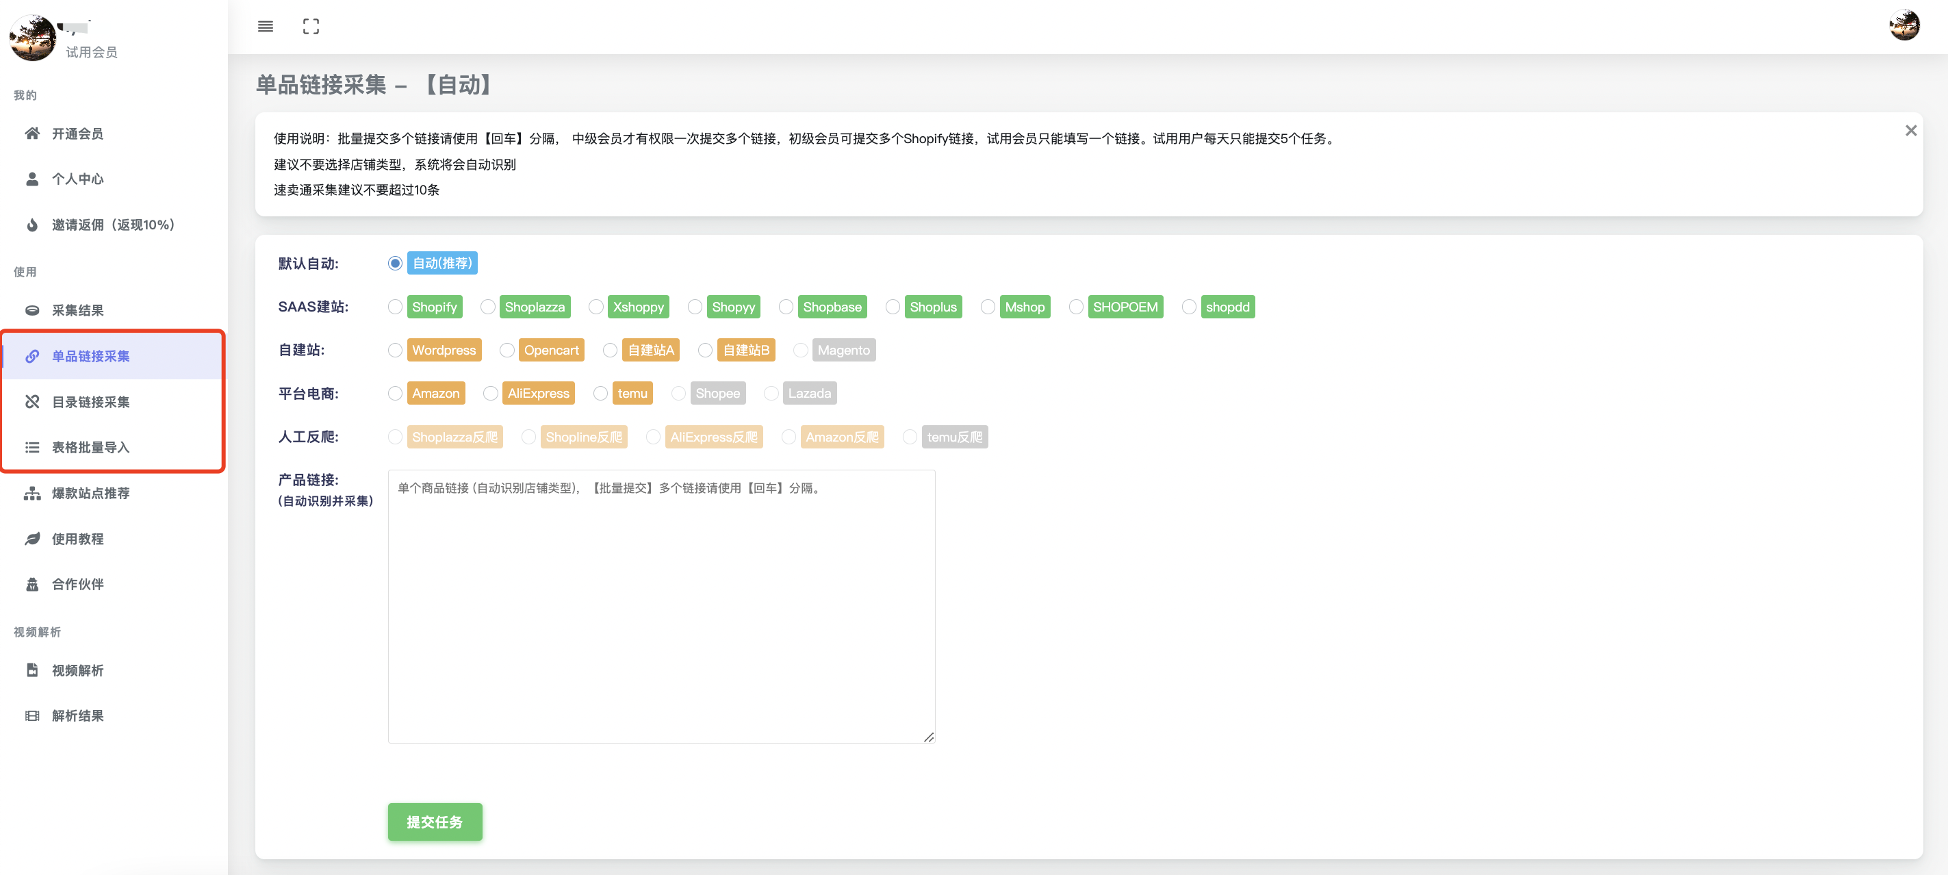This screenshot has width=1948, height=875.
Task: Click the house icon beside 开通会员
Action: tap(31, 134)
